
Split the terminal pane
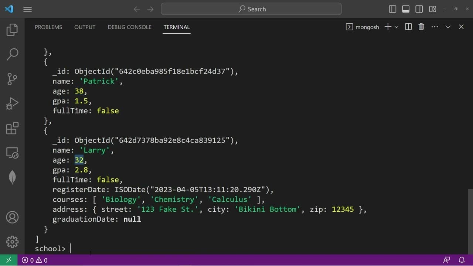(x=408, y=27)
